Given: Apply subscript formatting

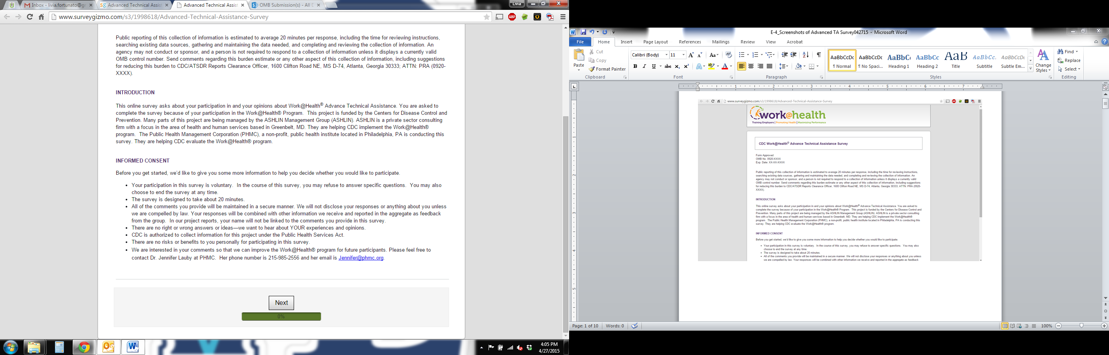Looking at the screenshot, I should click(677, 66).
